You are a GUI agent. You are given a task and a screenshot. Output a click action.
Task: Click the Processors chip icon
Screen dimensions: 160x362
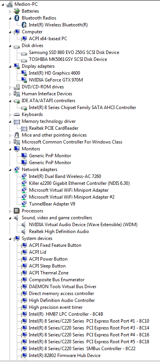tap(16, 211)
